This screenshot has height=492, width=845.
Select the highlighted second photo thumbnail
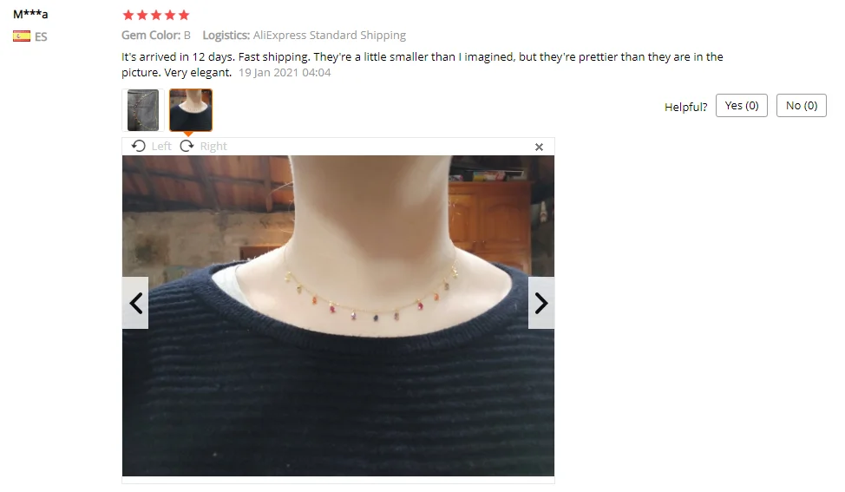(x=191, y=110)
